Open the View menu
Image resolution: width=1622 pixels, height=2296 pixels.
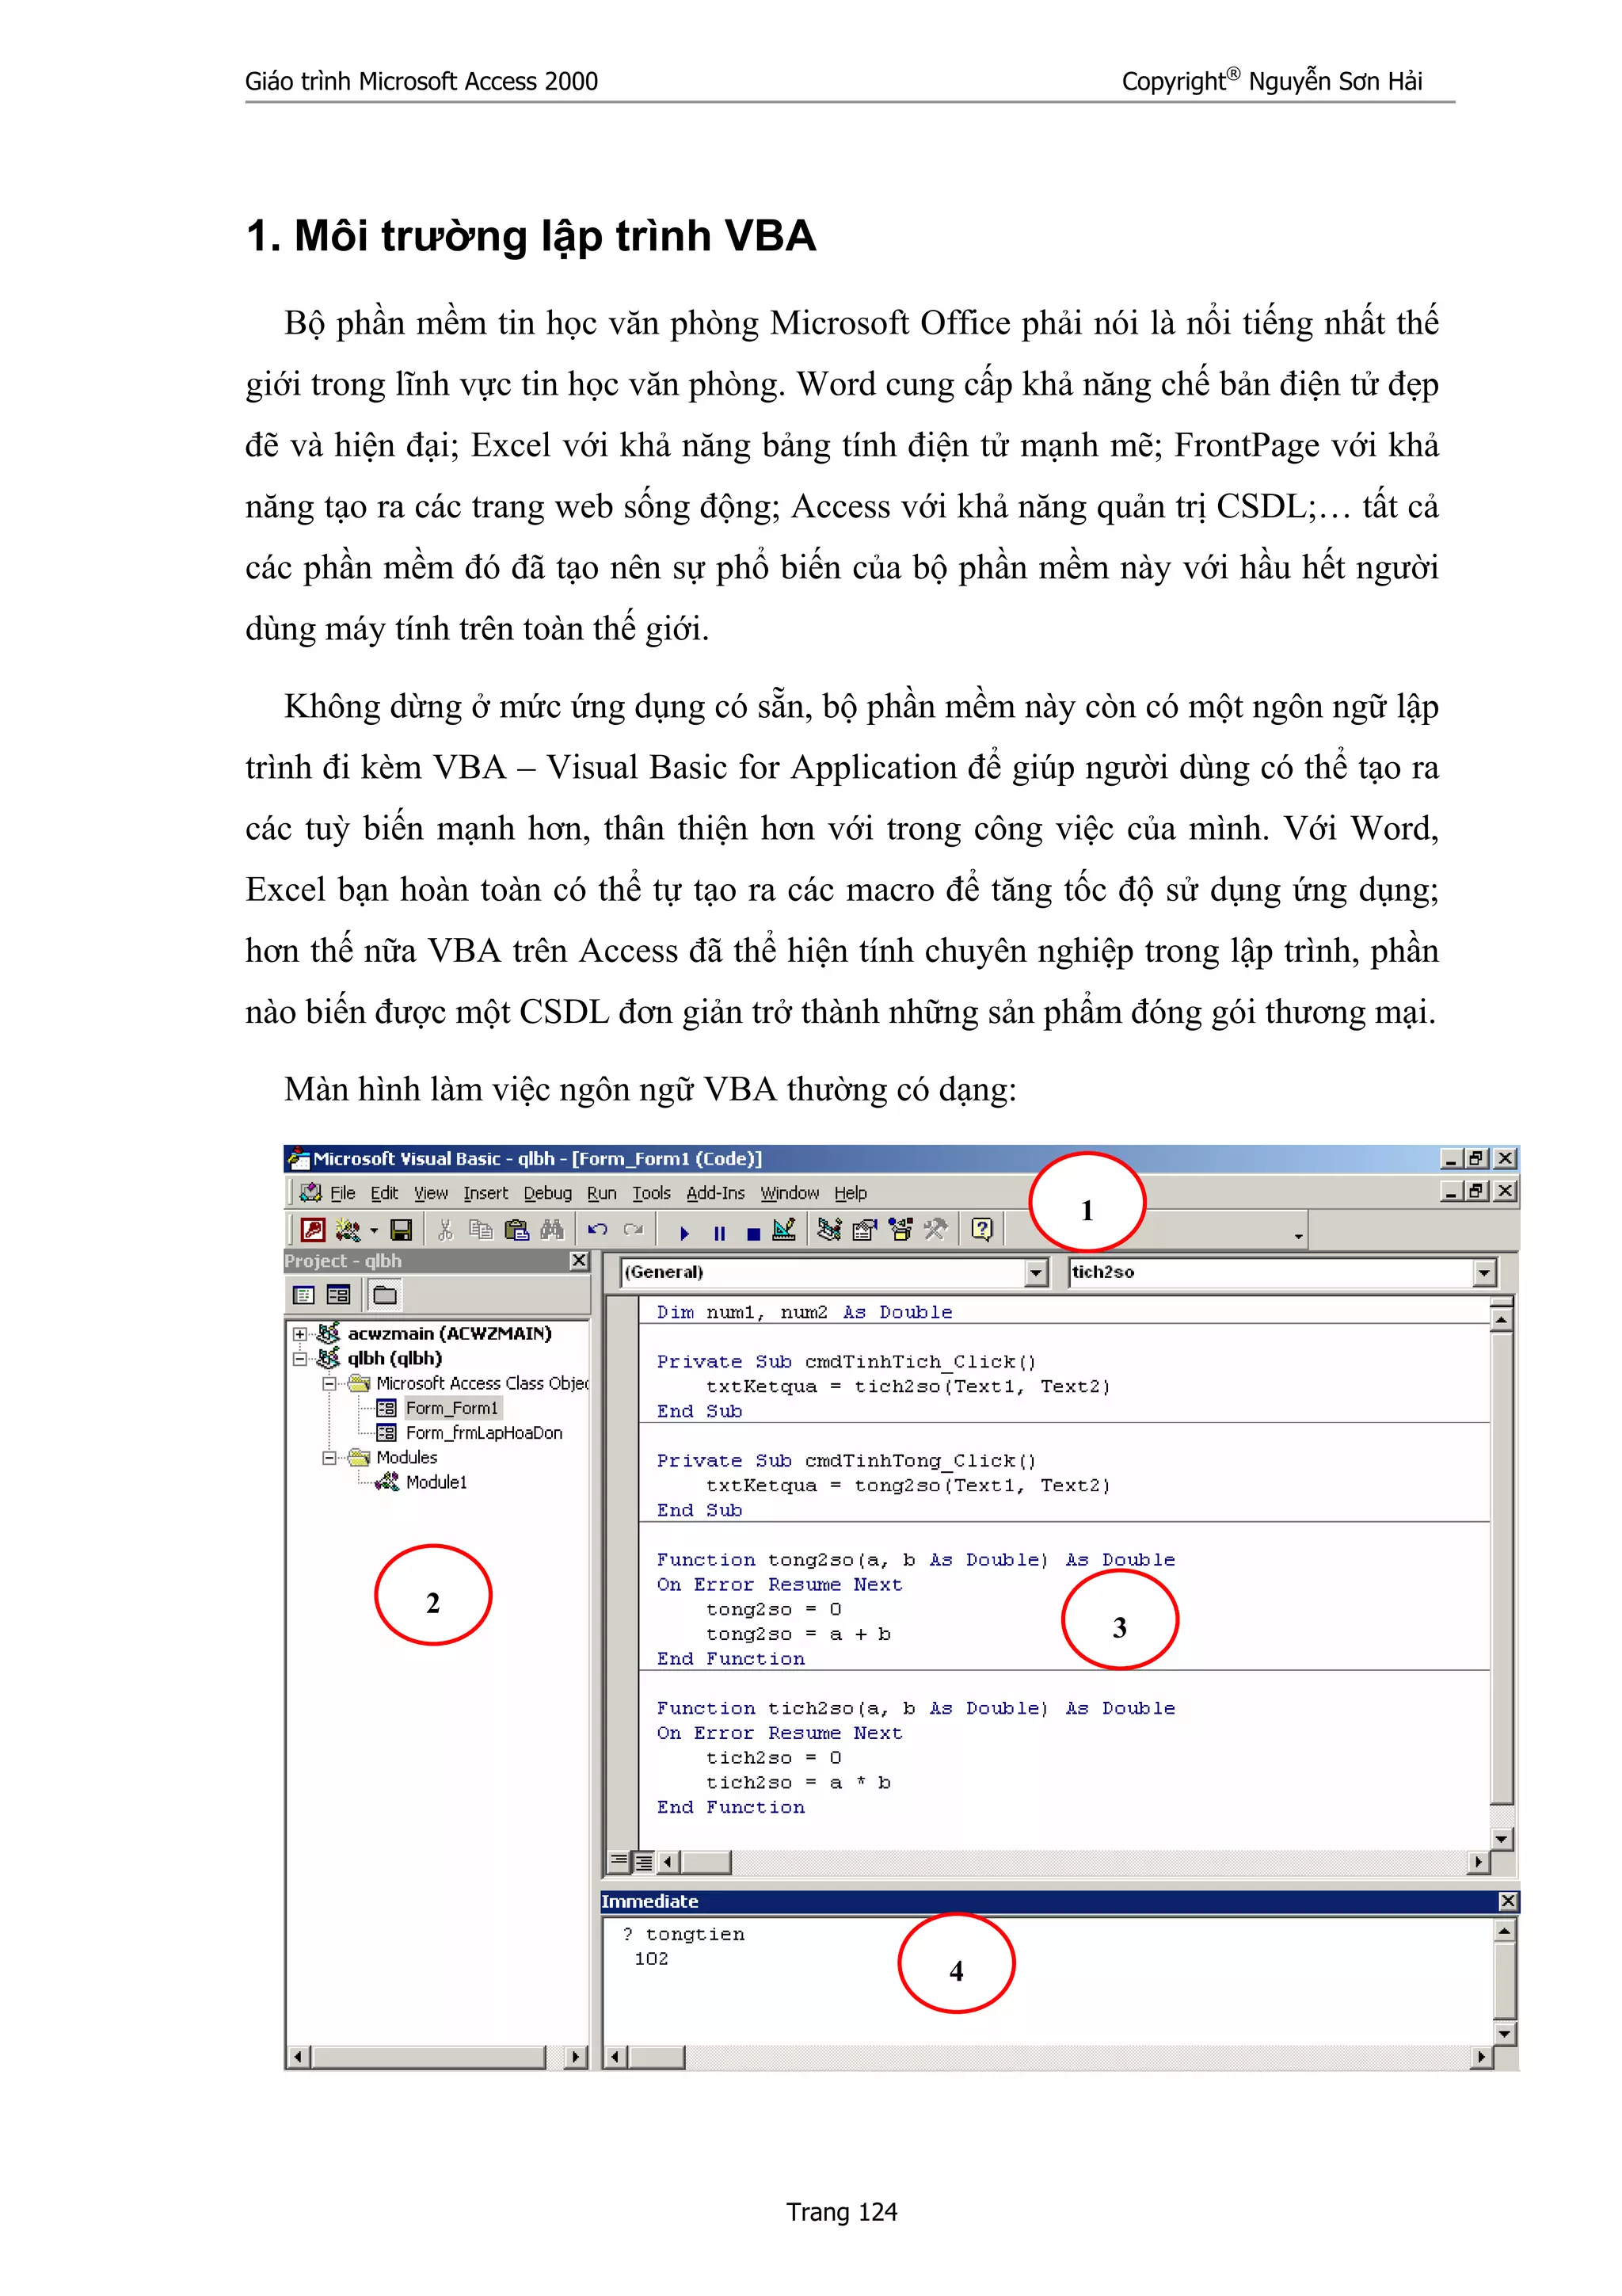click(x=431, y=1193)
